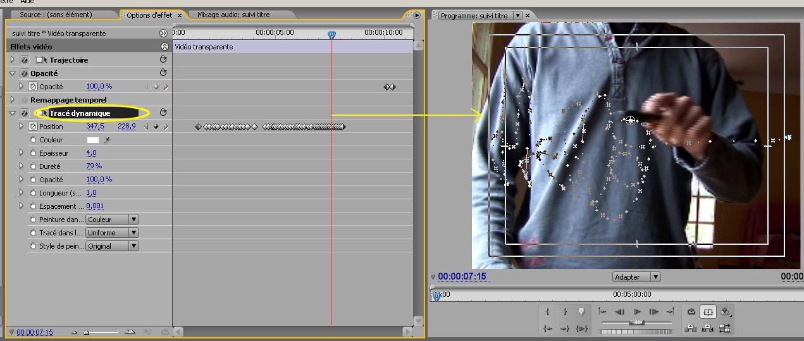Click the Set In Point icon
The height and width of the screenshot is (341, 804).
547,311
